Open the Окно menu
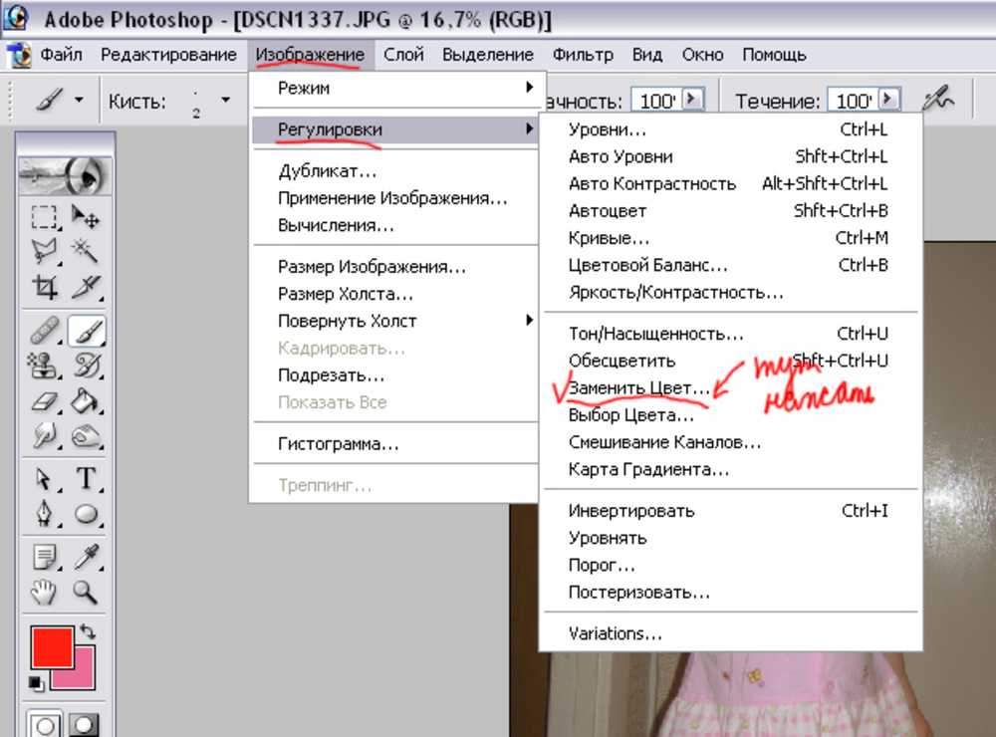Image resolution: width=996 pixels, height=737 pixels. (702, 55)
